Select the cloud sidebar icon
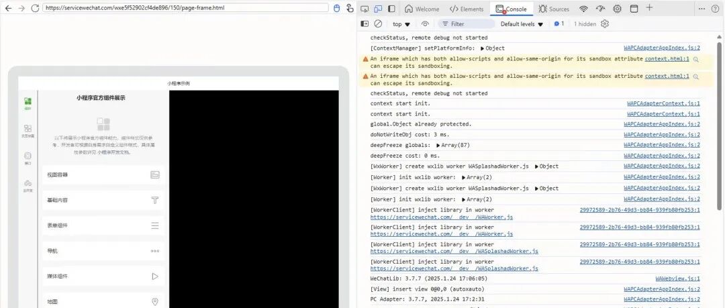 (x=28, y=185)
